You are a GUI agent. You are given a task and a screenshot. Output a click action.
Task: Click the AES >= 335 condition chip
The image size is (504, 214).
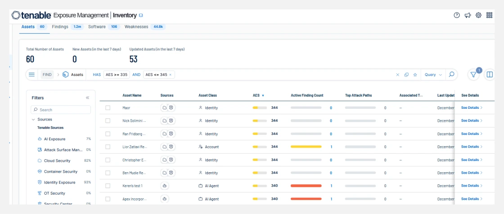pyautogui.click(x=117, y=75)
